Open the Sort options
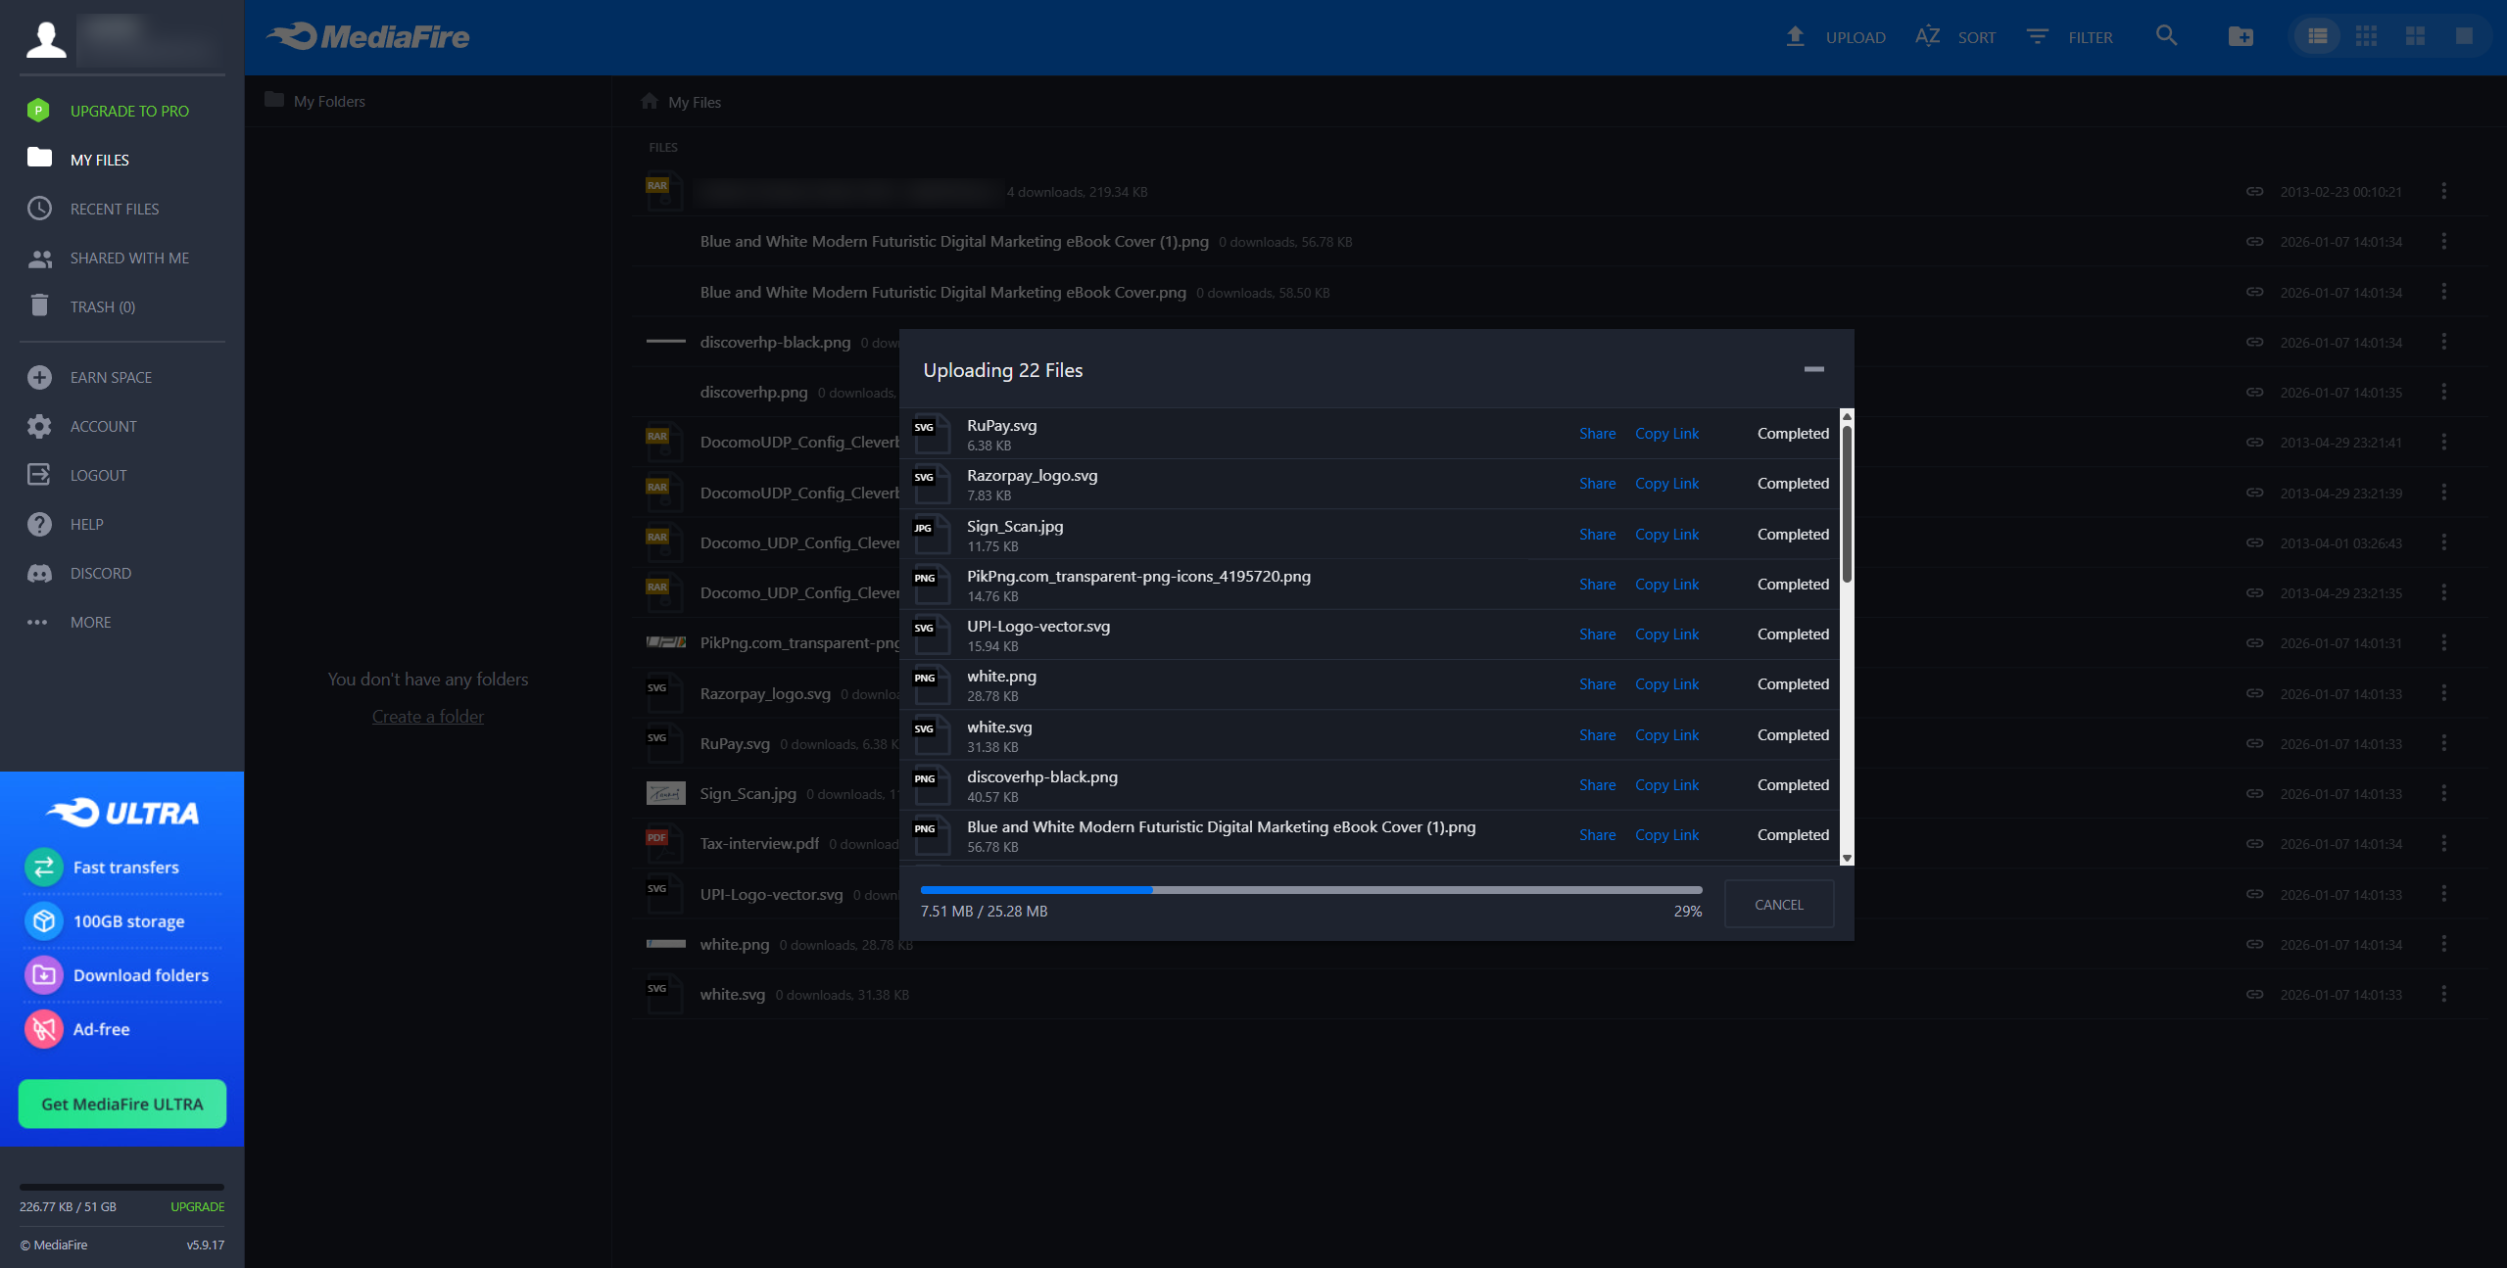The image size is (2507, 1268). tap(1955, 36)
